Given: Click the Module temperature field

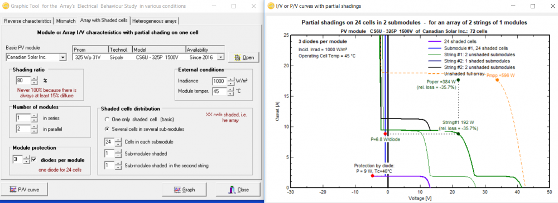Looking at the screenshot, I should (x=219, y=91).
